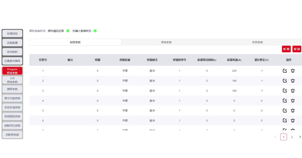Click the next page arrow in pagination
This screenshot has height=158, width=302.
300,137
